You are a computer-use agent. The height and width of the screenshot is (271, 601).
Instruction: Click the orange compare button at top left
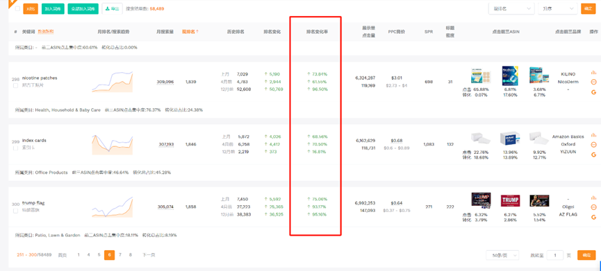31,9
